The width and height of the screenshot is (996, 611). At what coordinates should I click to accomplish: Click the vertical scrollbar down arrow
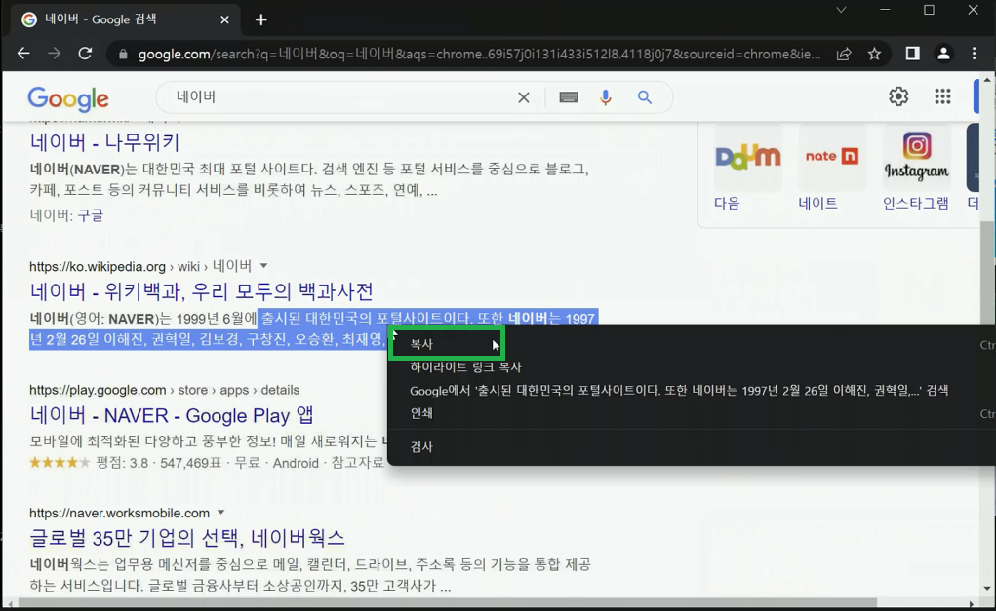pyautogui.click(x=987, y=588)
